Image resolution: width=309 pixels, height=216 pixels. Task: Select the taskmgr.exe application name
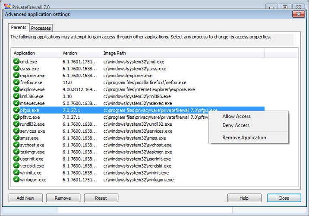pyautogui.click(x=32, y=152)
